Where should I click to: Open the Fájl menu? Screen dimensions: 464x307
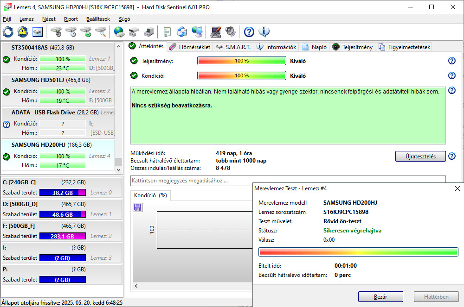point(7,19)
